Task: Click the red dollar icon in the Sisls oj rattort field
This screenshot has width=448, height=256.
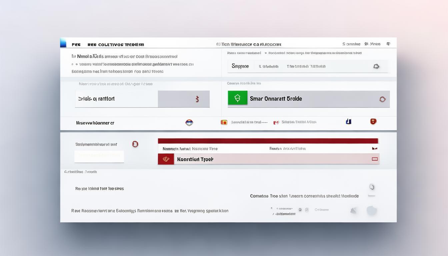Action: point(197,99)
